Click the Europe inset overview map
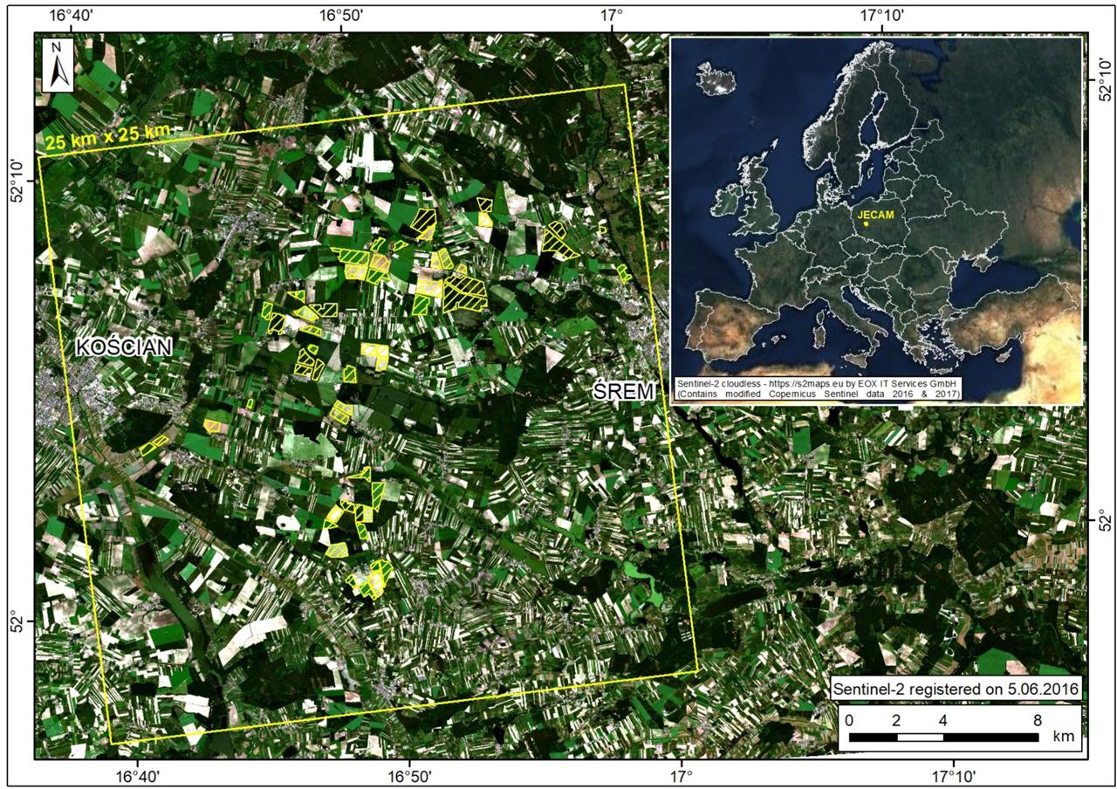This screenshot has height=789, width=1117. 875,220
